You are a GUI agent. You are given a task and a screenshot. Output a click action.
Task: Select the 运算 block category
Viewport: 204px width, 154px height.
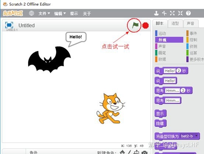[193, 53]
